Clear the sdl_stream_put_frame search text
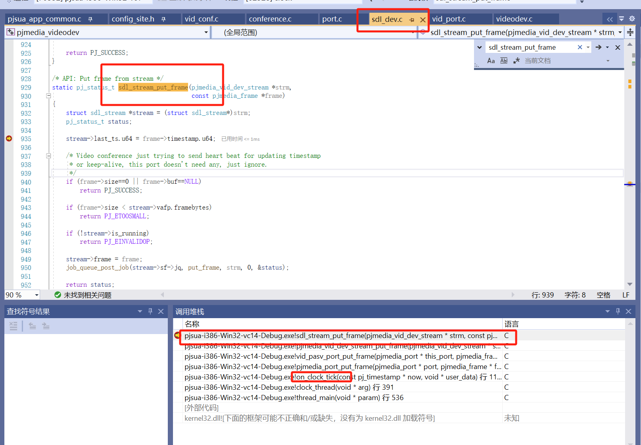The width and height of the screenshot is (641, 445). (x=580, y=47)
